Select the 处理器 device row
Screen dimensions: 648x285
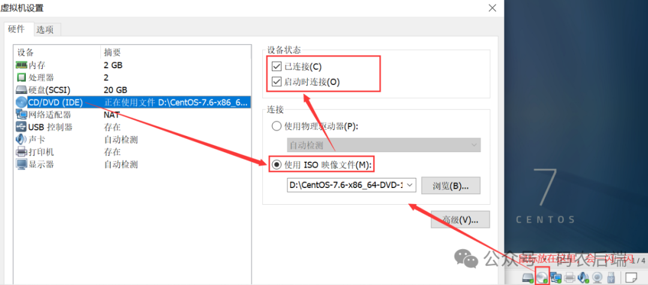coord(132,78)
